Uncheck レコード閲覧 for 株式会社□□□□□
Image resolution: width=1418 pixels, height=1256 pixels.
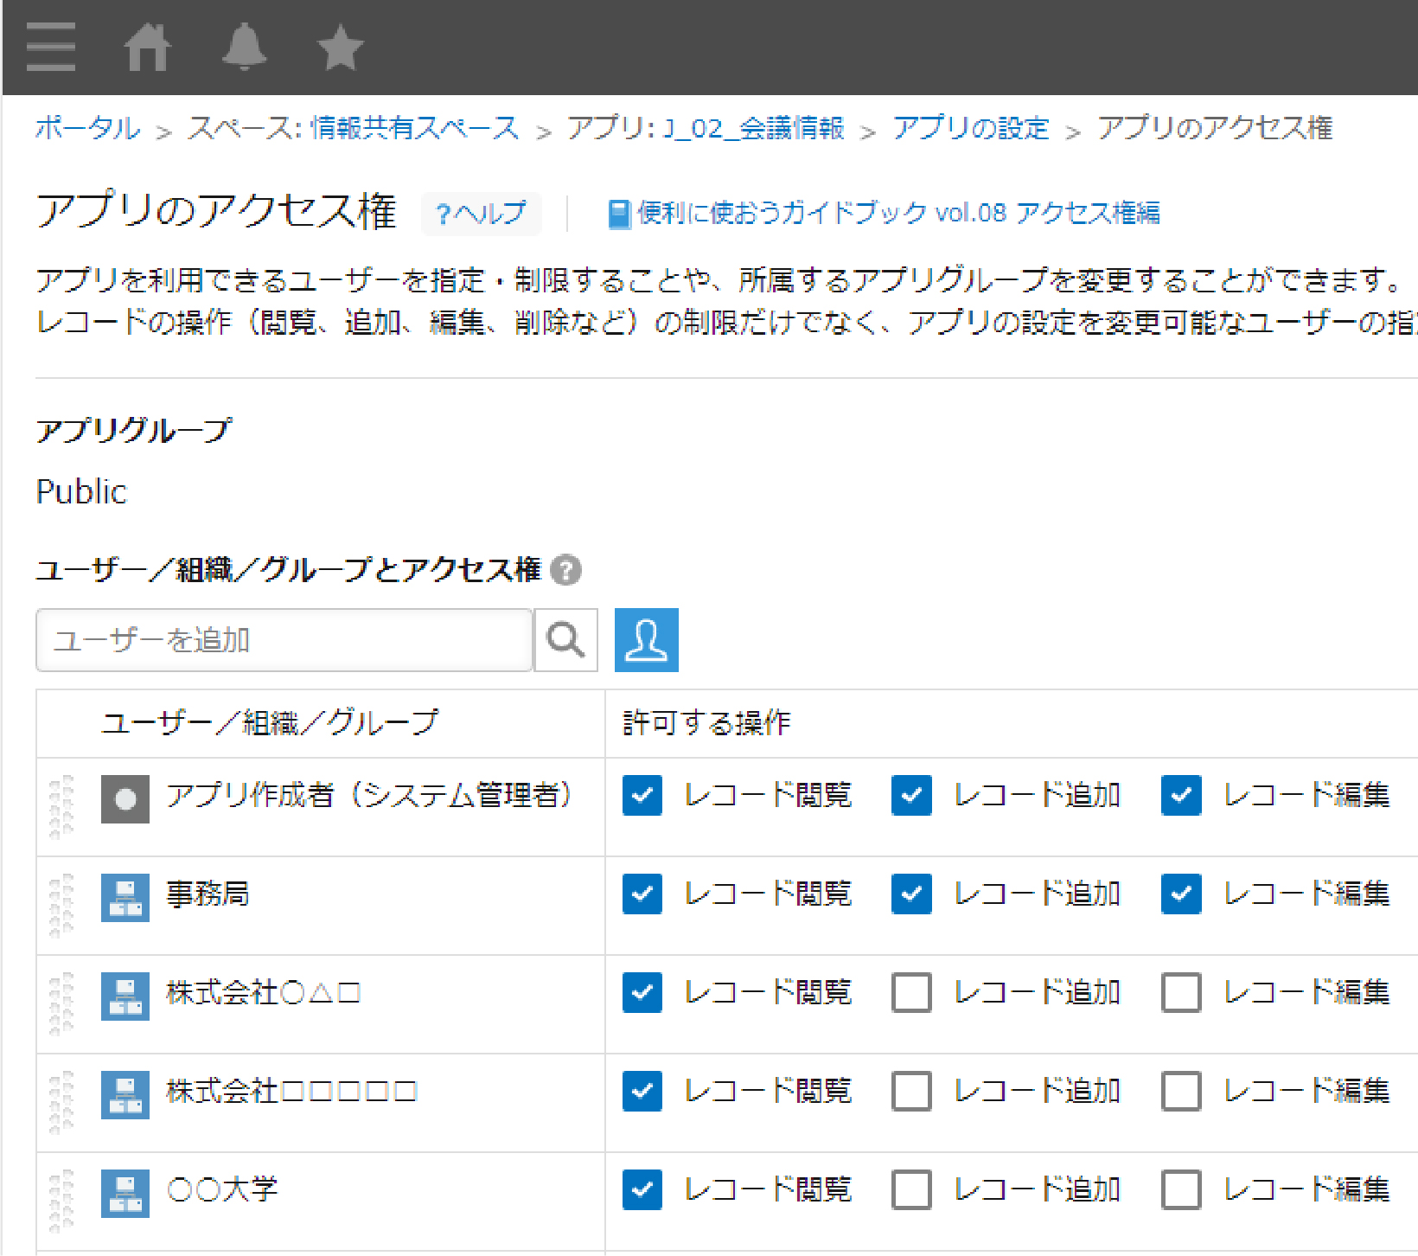(x=642, y=1092)
